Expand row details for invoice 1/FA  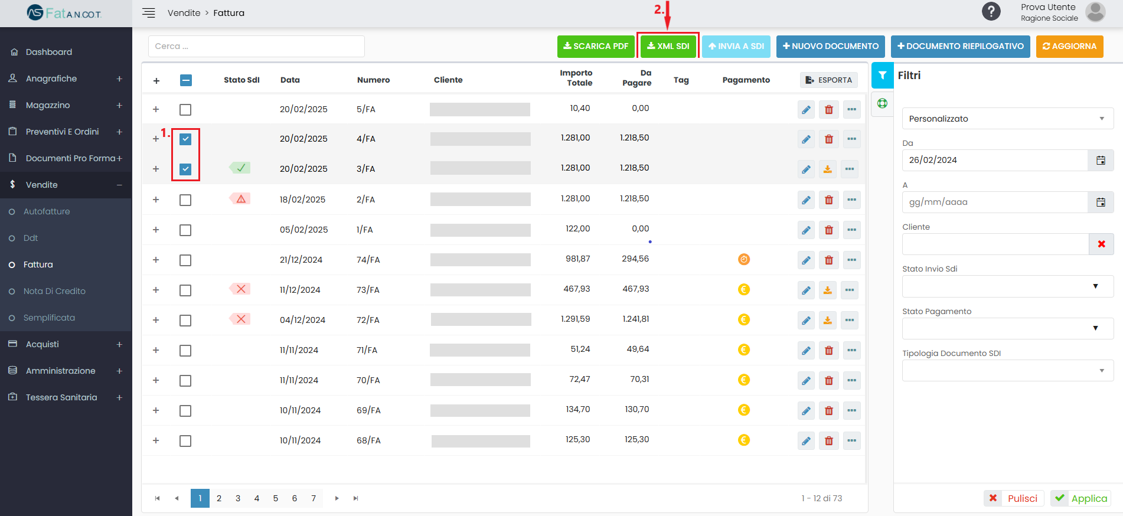[156, 230]
